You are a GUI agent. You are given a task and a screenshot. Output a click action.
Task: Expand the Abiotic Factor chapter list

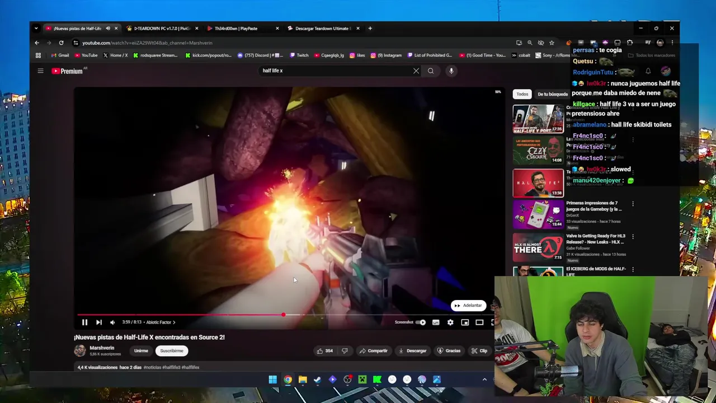pos(161,322)
